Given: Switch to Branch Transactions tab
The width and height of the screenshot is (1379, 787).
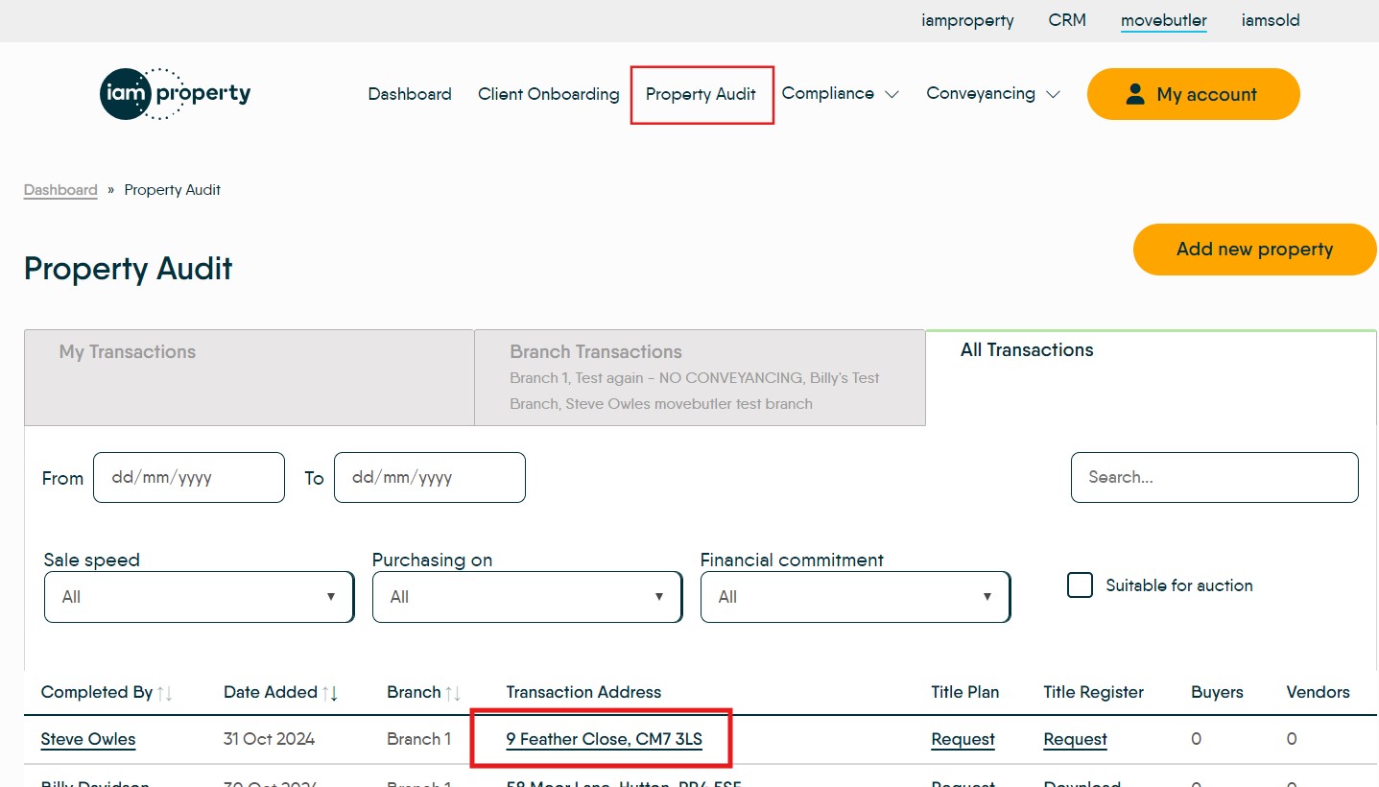Looking at the screenshot, I should (x=700, y=376).
